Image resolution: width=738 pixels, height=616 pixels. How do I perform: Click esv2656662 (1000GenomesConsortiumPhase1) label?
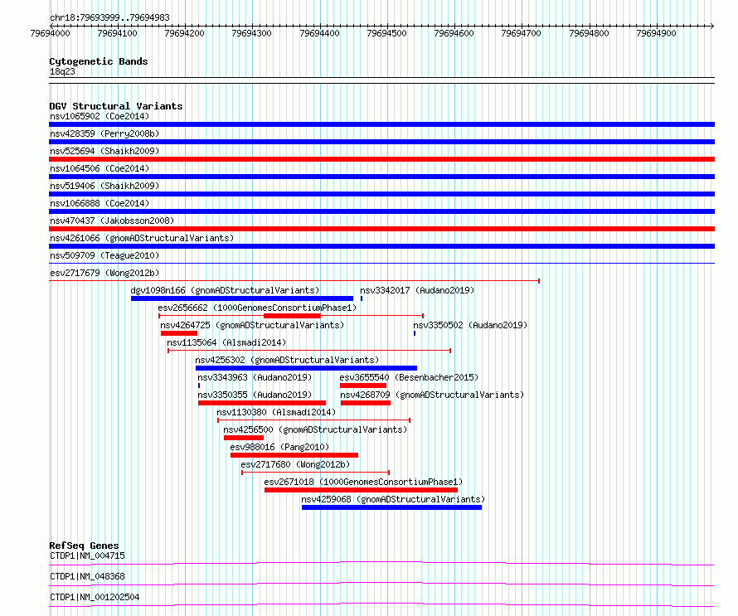pyautogui.click(x=257, y=308)
